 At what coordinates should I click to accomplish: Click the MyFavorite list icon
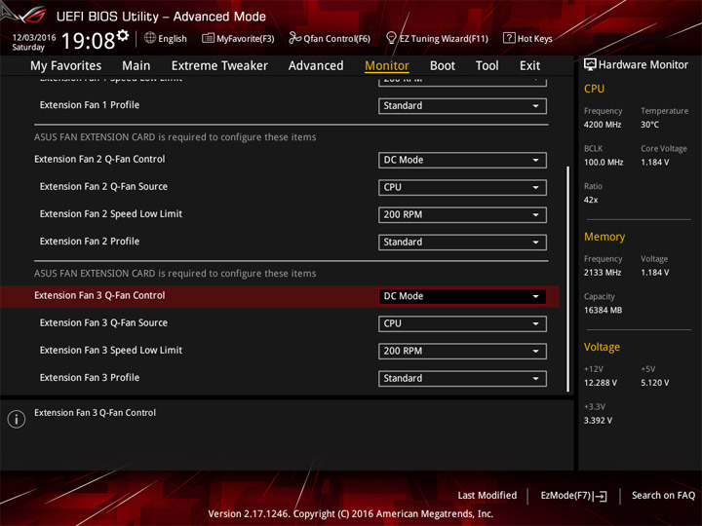click(208, 38)
